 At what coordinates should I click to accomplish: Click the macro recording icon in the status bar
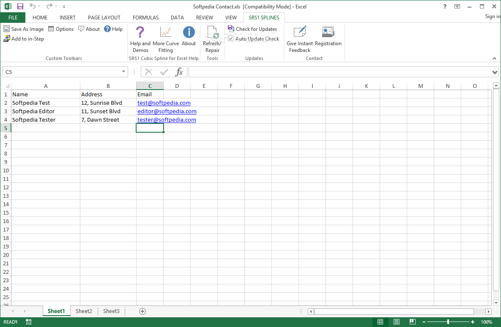29,322
